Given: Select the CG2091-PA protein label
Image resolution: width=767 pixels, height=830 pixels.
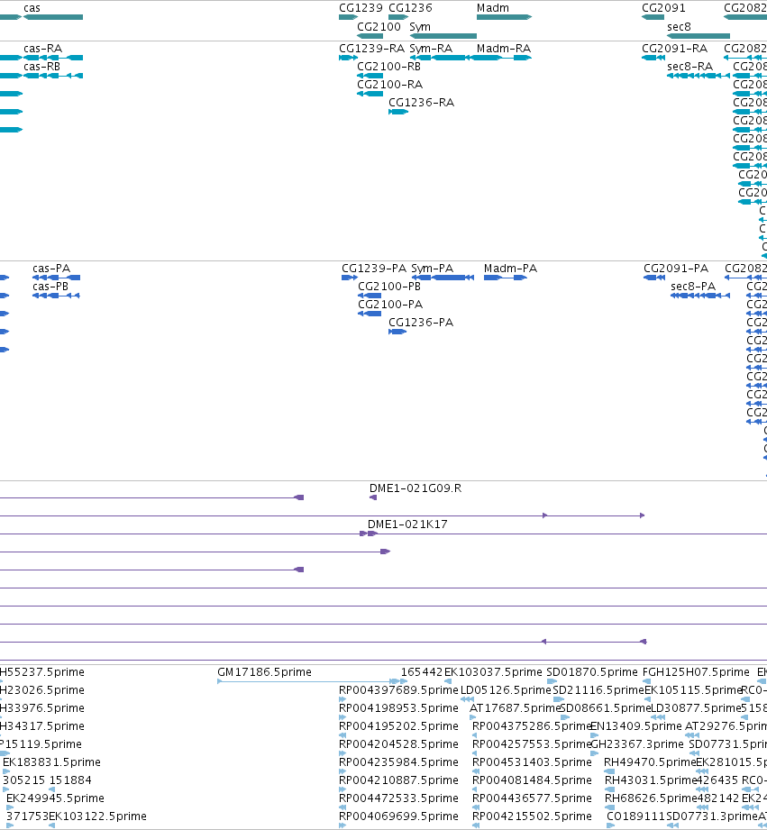Looking at the screenshot, I should click(x=677, y=269).
